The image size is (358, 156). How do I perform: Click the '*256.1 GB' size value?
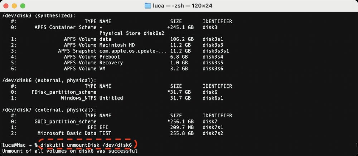tap(180, 121)
